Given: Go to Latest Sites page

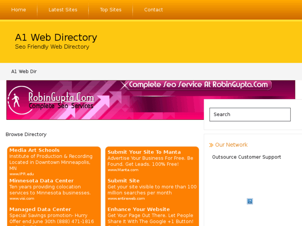Looking at the screenshot, I should pyautogui.click(x=63, y=10).
